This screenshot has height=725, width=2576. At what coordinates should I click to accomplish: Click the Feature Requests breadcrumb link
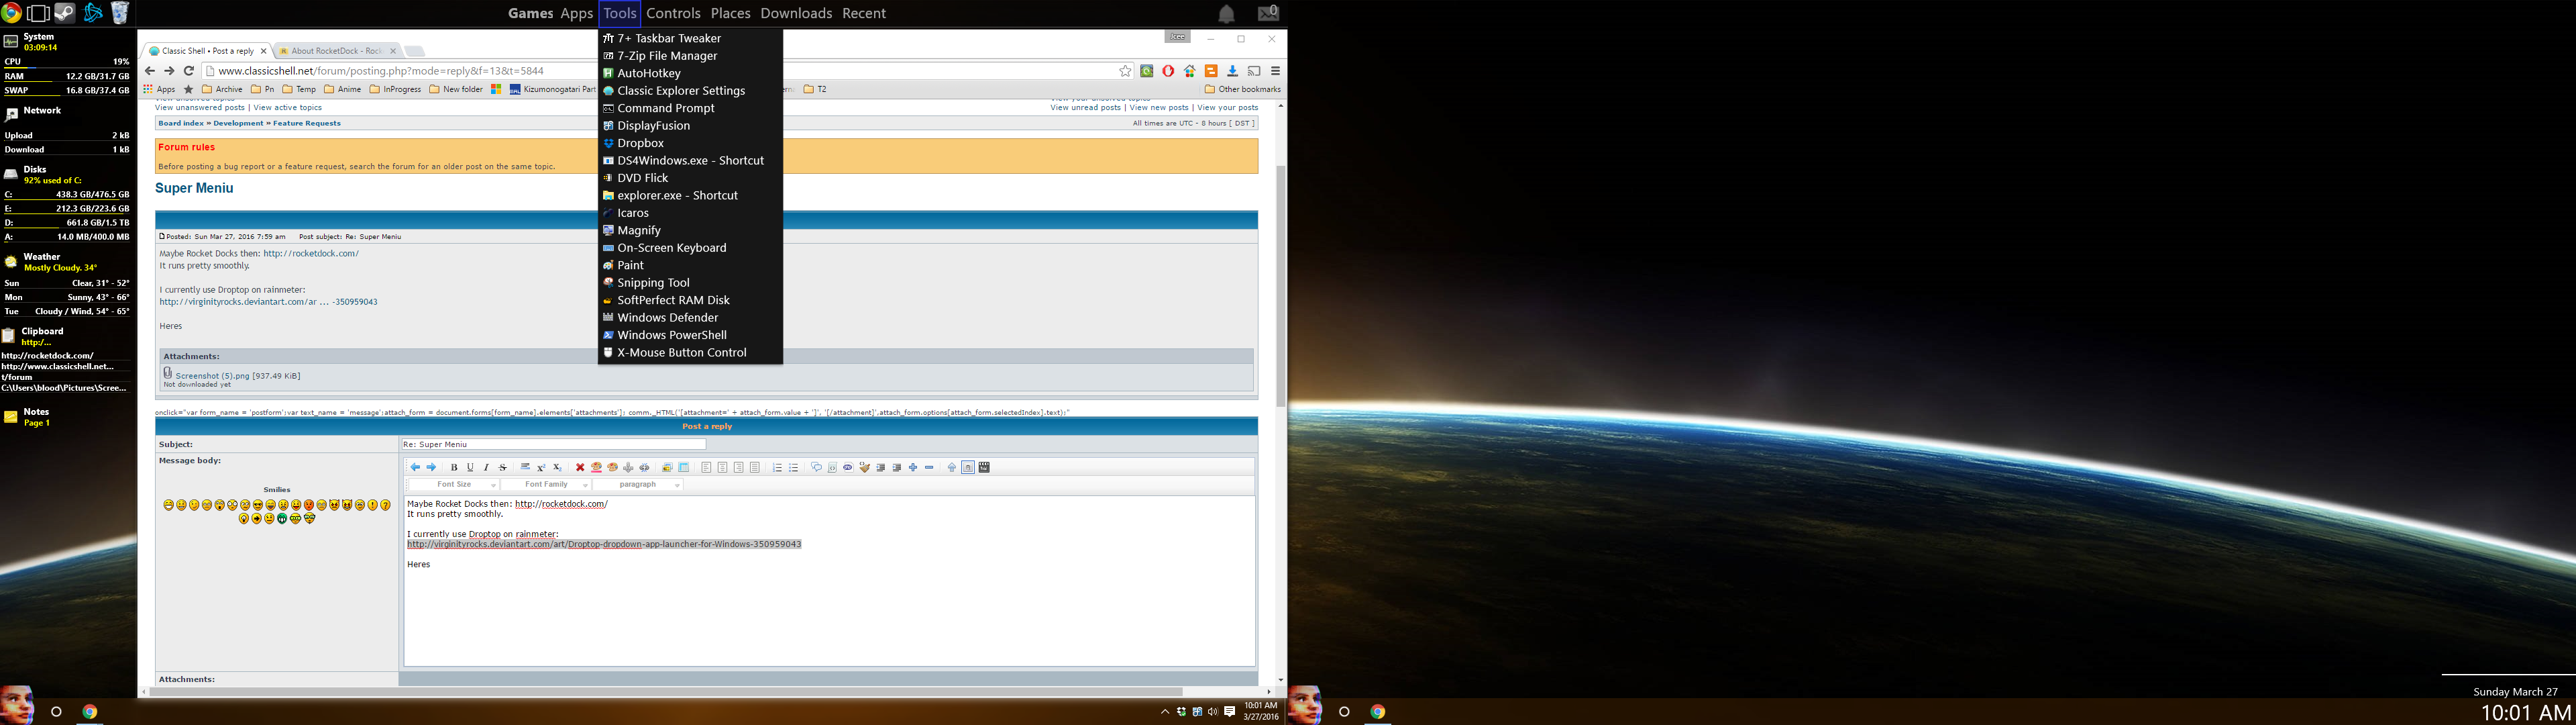[307, 123]
